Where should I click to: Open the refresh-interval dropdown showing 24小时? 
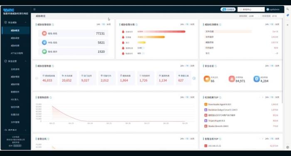point(254,16)
